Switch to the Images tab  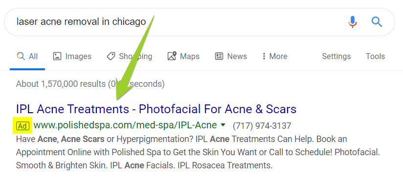tap(72, 57)
